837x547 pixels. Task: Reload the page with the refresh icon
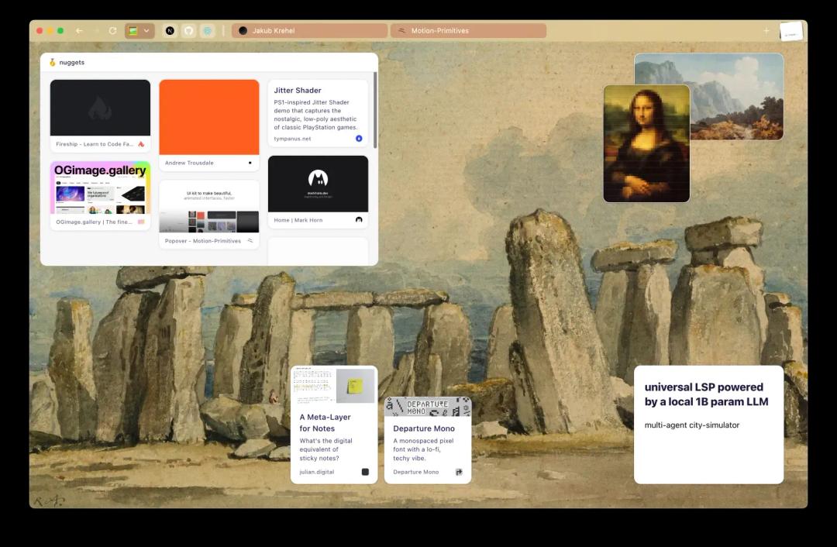coord(112,31)
